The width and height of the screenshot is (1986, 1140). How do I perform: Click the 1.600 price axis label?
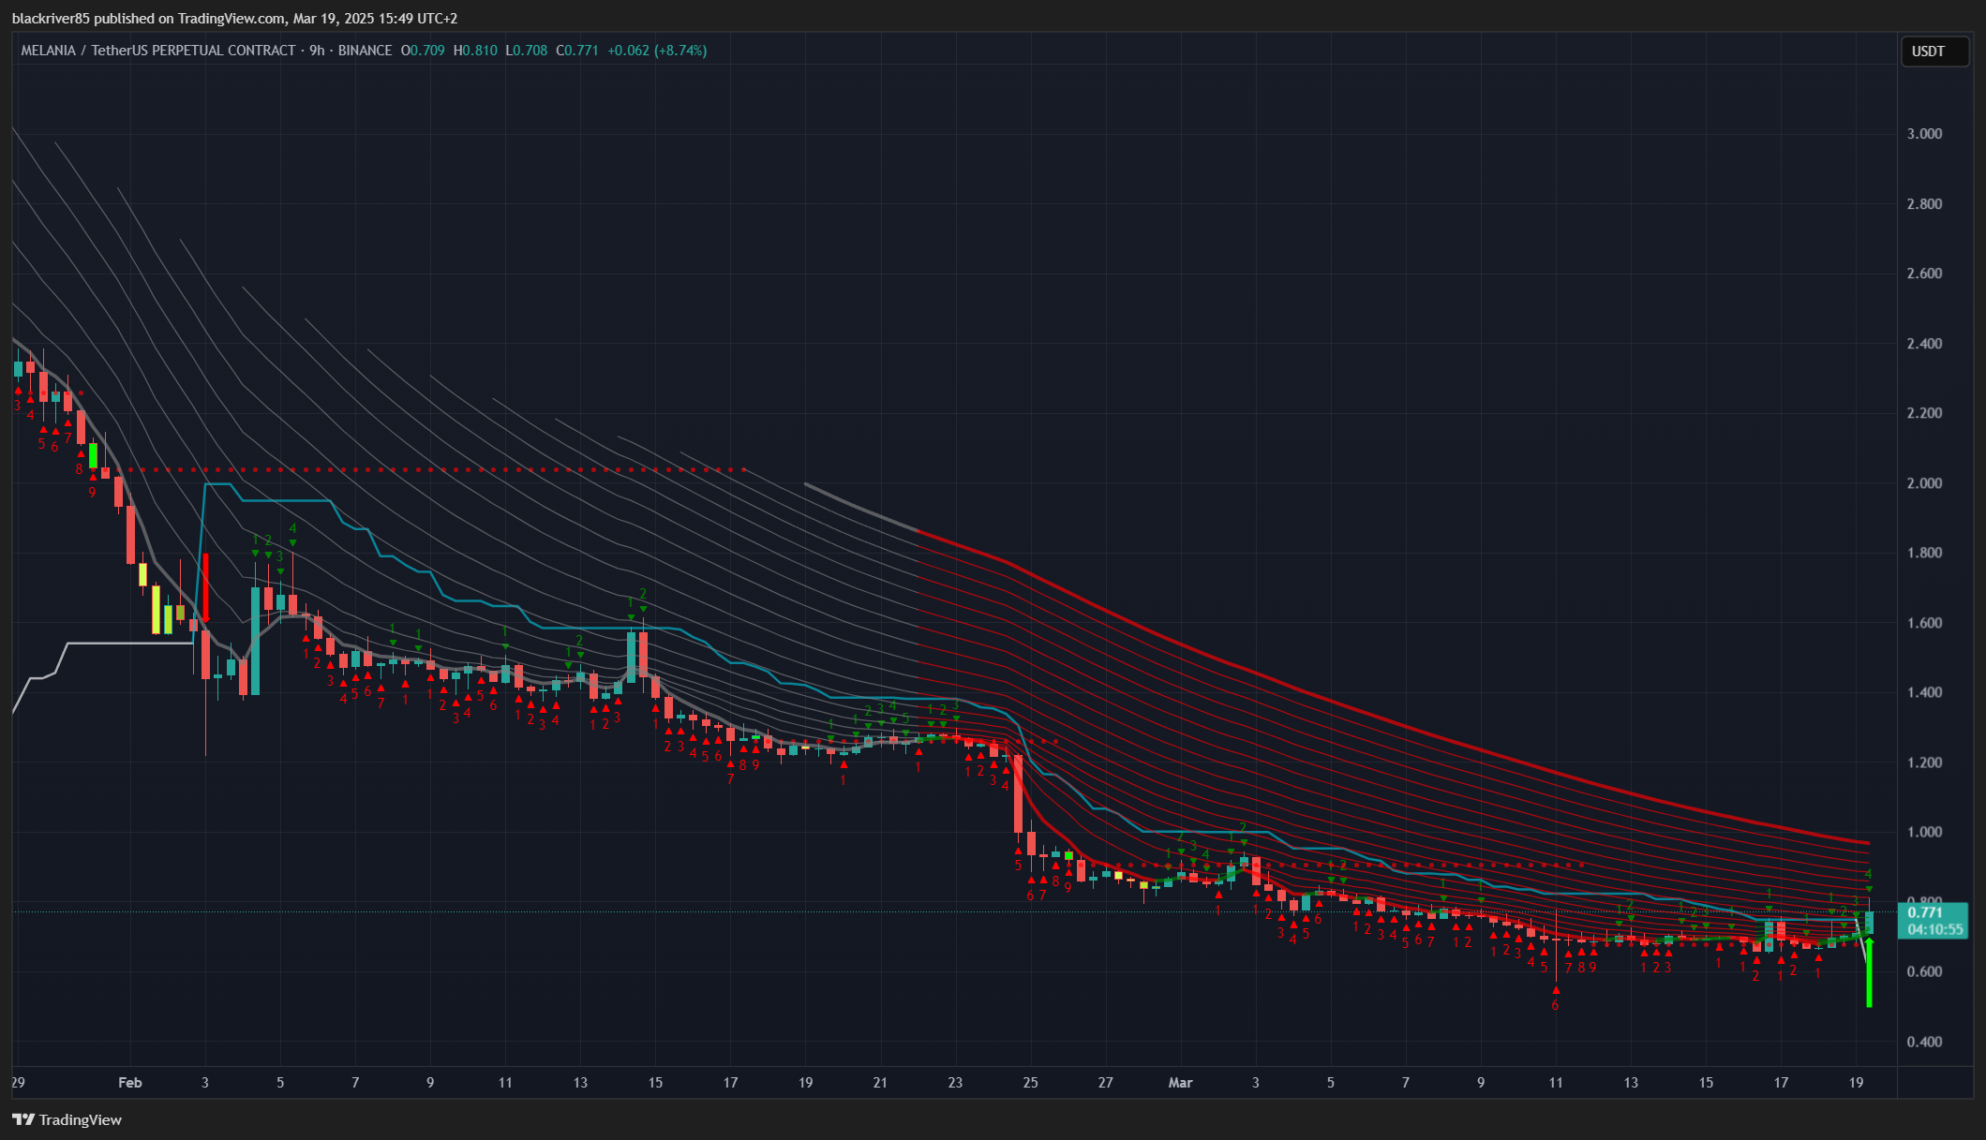coord(1924,623)
